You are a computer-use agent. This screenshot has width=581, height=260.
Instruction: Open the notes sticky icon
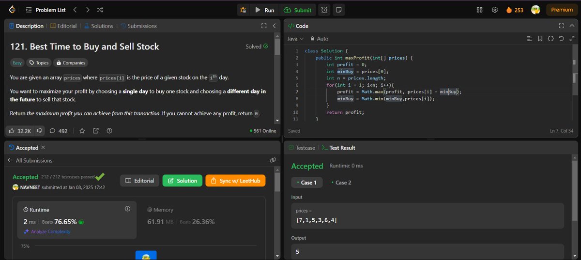[339, 10]
